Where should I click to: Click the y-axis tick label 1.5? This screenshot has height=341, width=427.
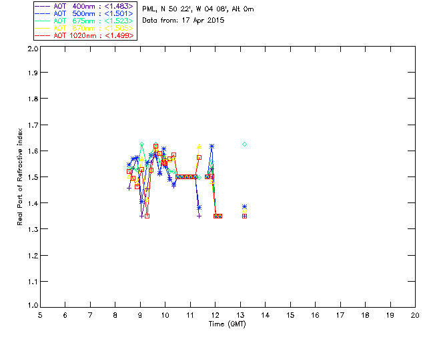pos(33,177)
